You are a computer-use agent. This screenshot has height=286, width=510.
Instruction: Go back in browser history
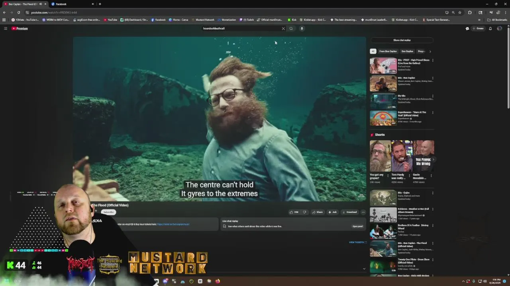pos(4,12)
